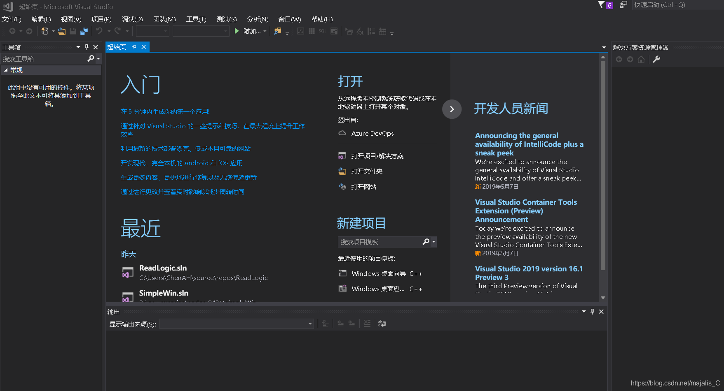Open the 视图(V) menu
The width and height of the screenshot is (724, 391).
71,19
